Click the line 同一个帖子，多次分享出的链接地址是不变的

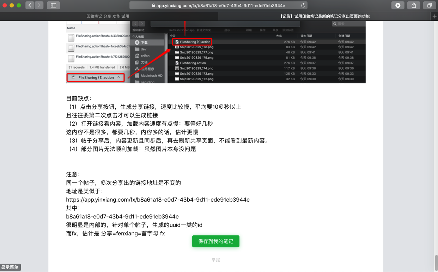(123, 183)
